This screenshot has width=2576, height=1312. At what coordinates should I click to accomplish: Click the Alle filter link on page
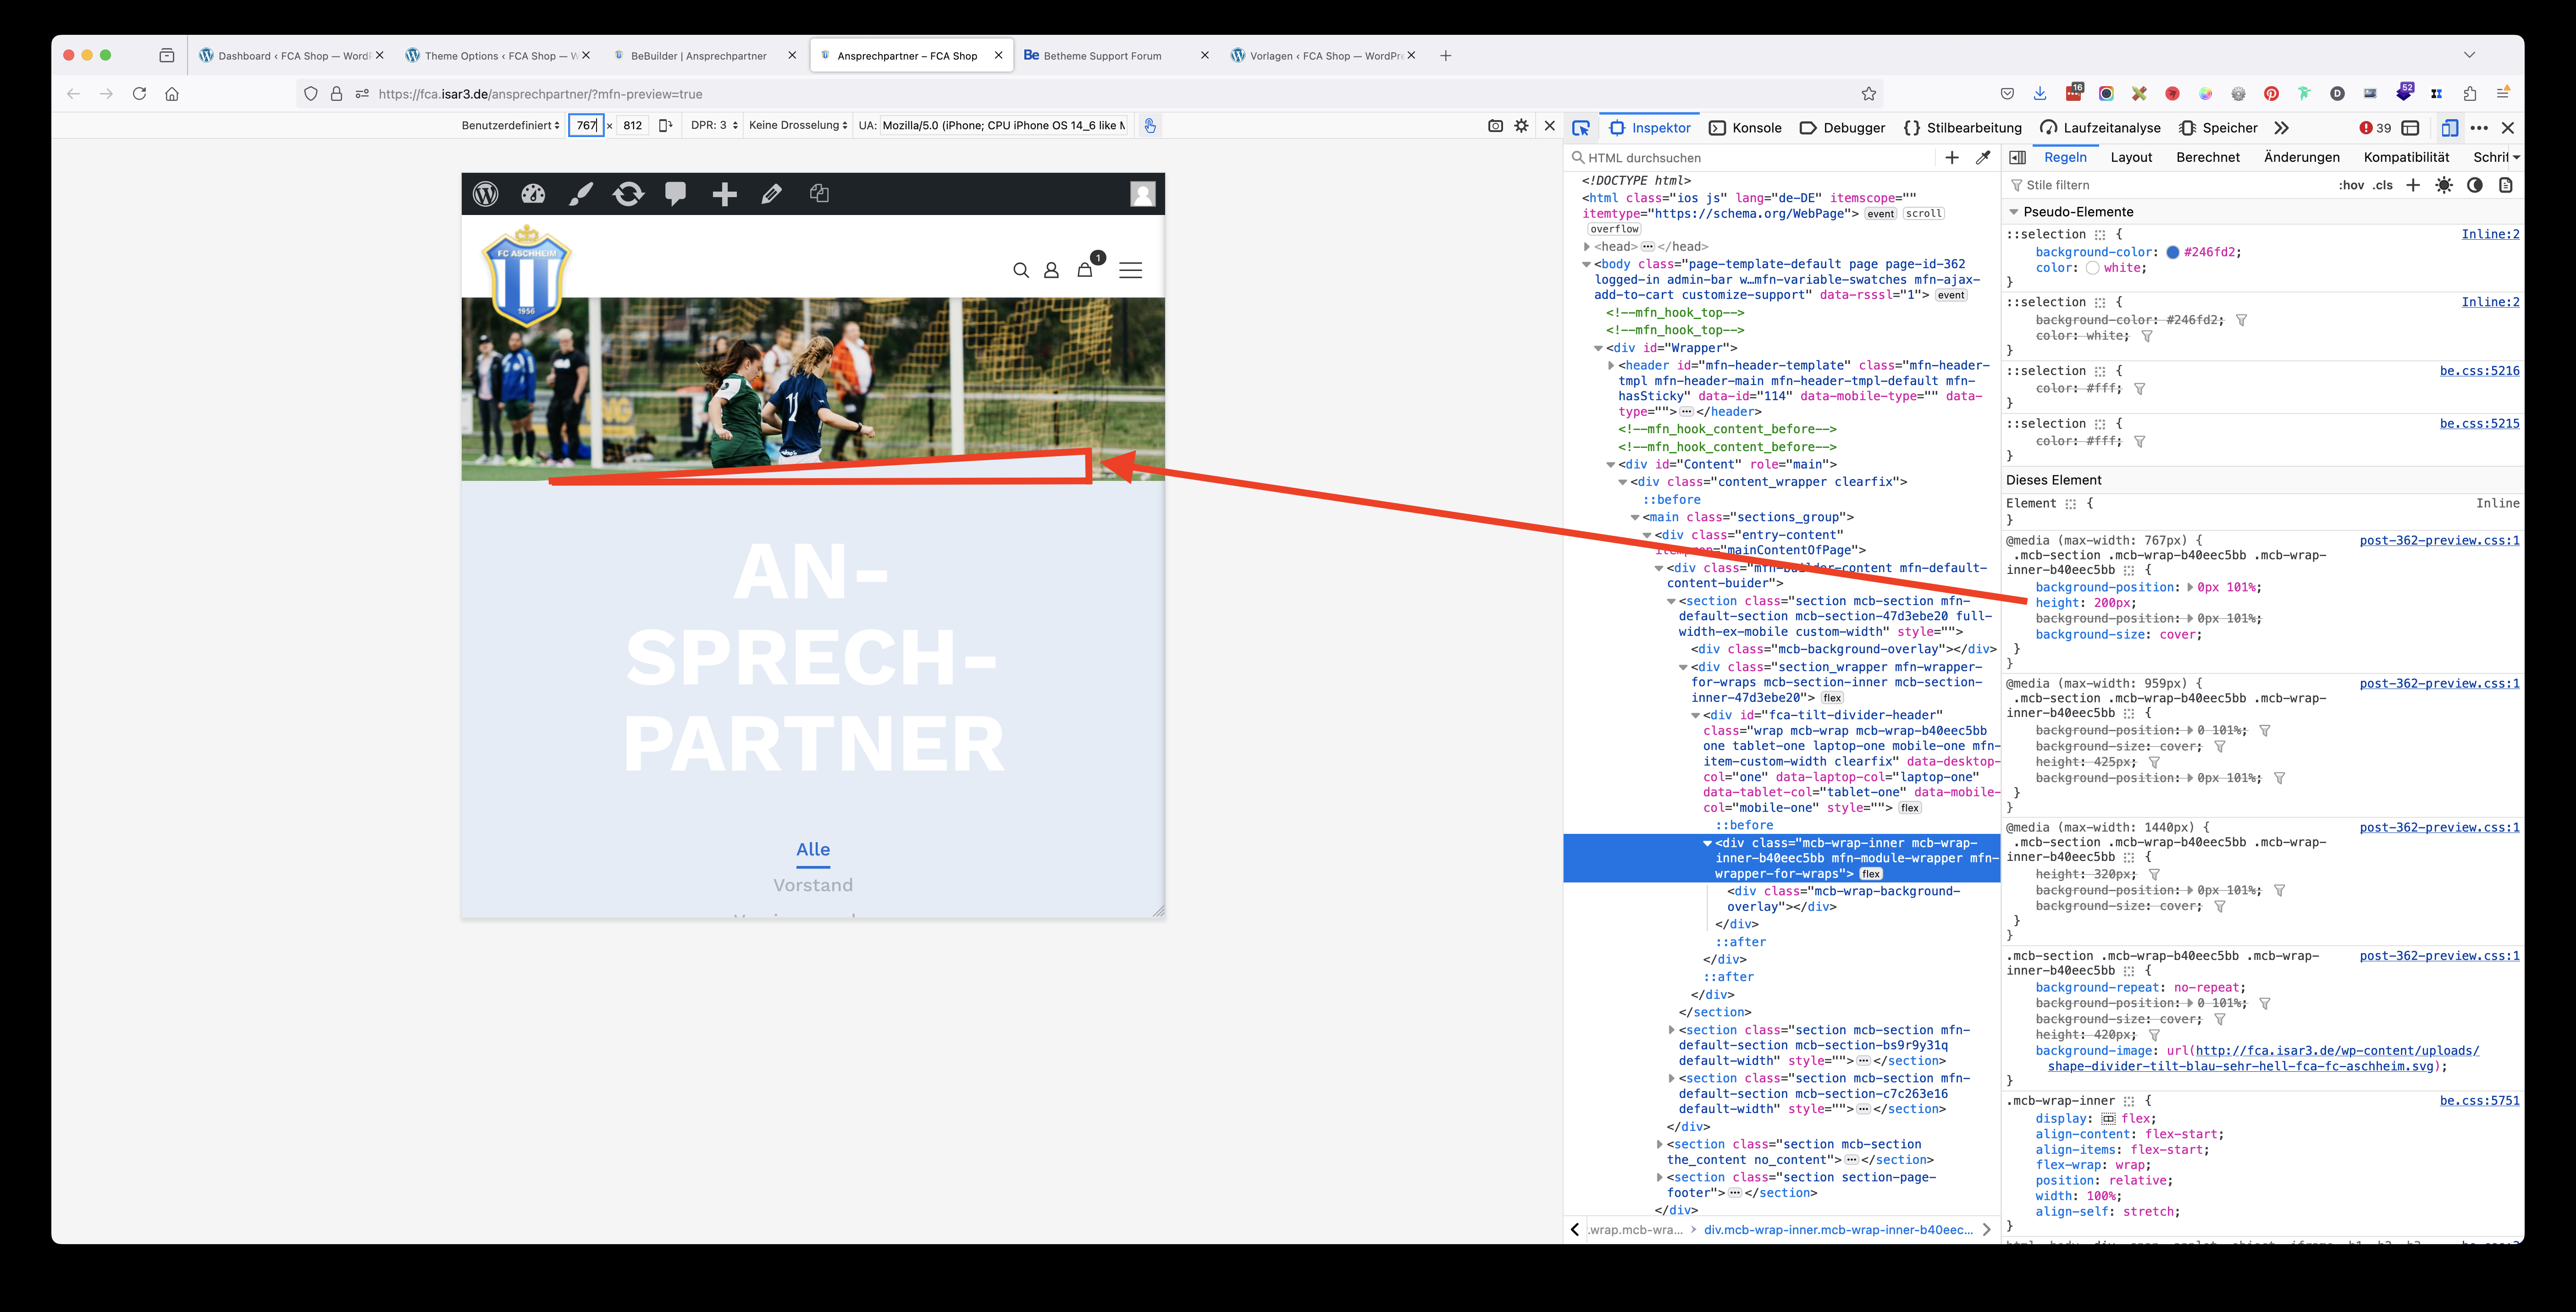[813, 849]
